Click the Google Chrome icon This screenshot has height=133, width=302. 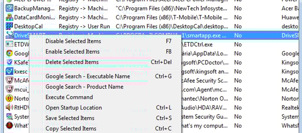[9, 53]
